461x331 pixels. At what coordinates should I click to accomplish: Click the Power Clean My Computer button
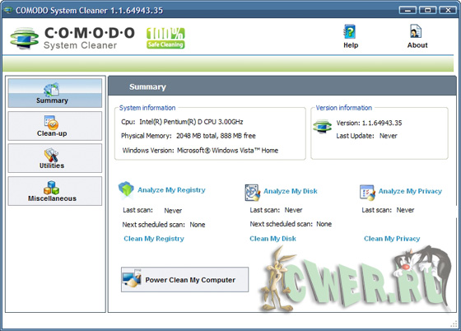pyautogui.click(x=184, y=280)
